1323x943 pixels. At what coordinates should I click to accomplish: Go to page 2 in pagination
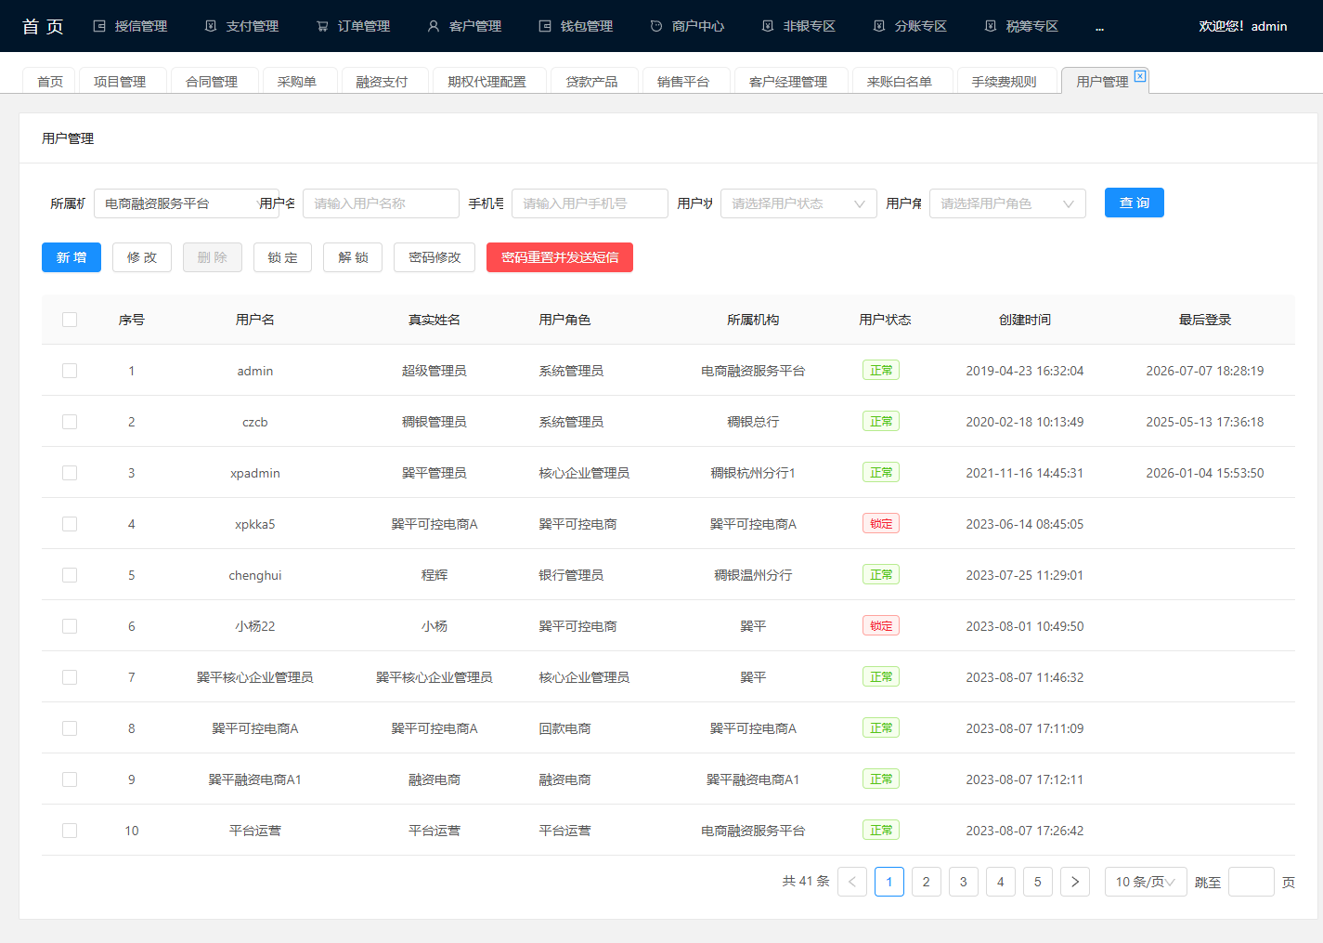[x=927, y=882]
